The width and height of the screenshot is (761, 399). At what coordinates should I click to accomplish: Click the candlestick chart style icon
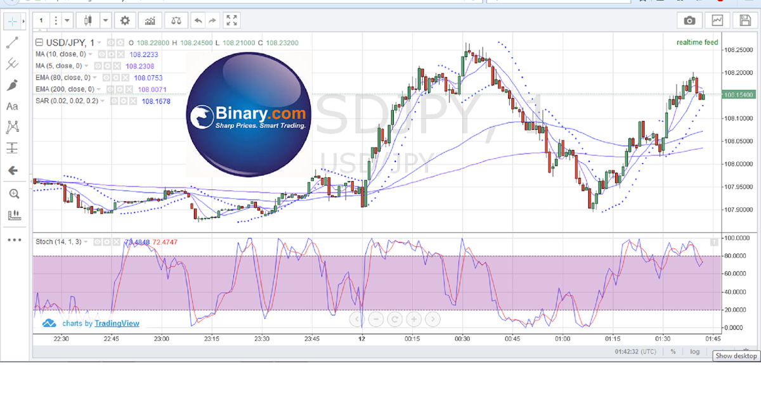pos(88,21)
